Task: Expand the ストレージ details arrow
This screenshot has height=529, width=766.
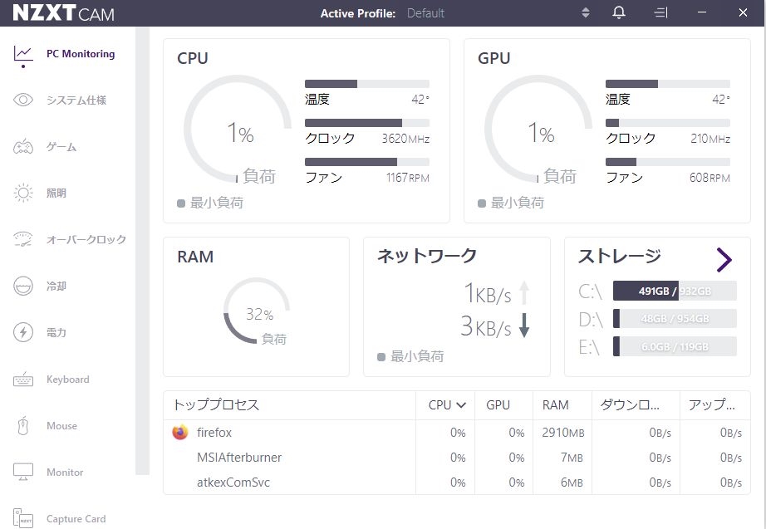Action: click(x=724, y=260)
